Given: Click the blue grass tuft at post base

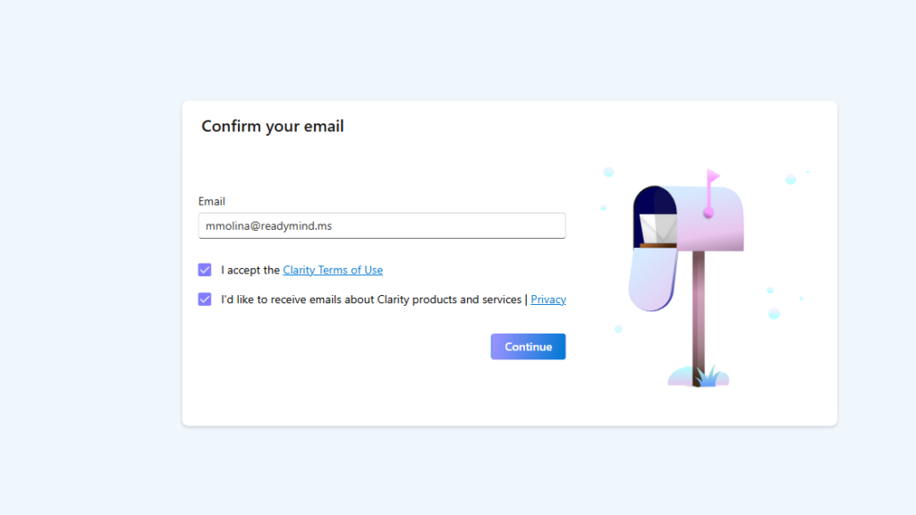Looking at the screenshot, I should click(x=708, y=376).
